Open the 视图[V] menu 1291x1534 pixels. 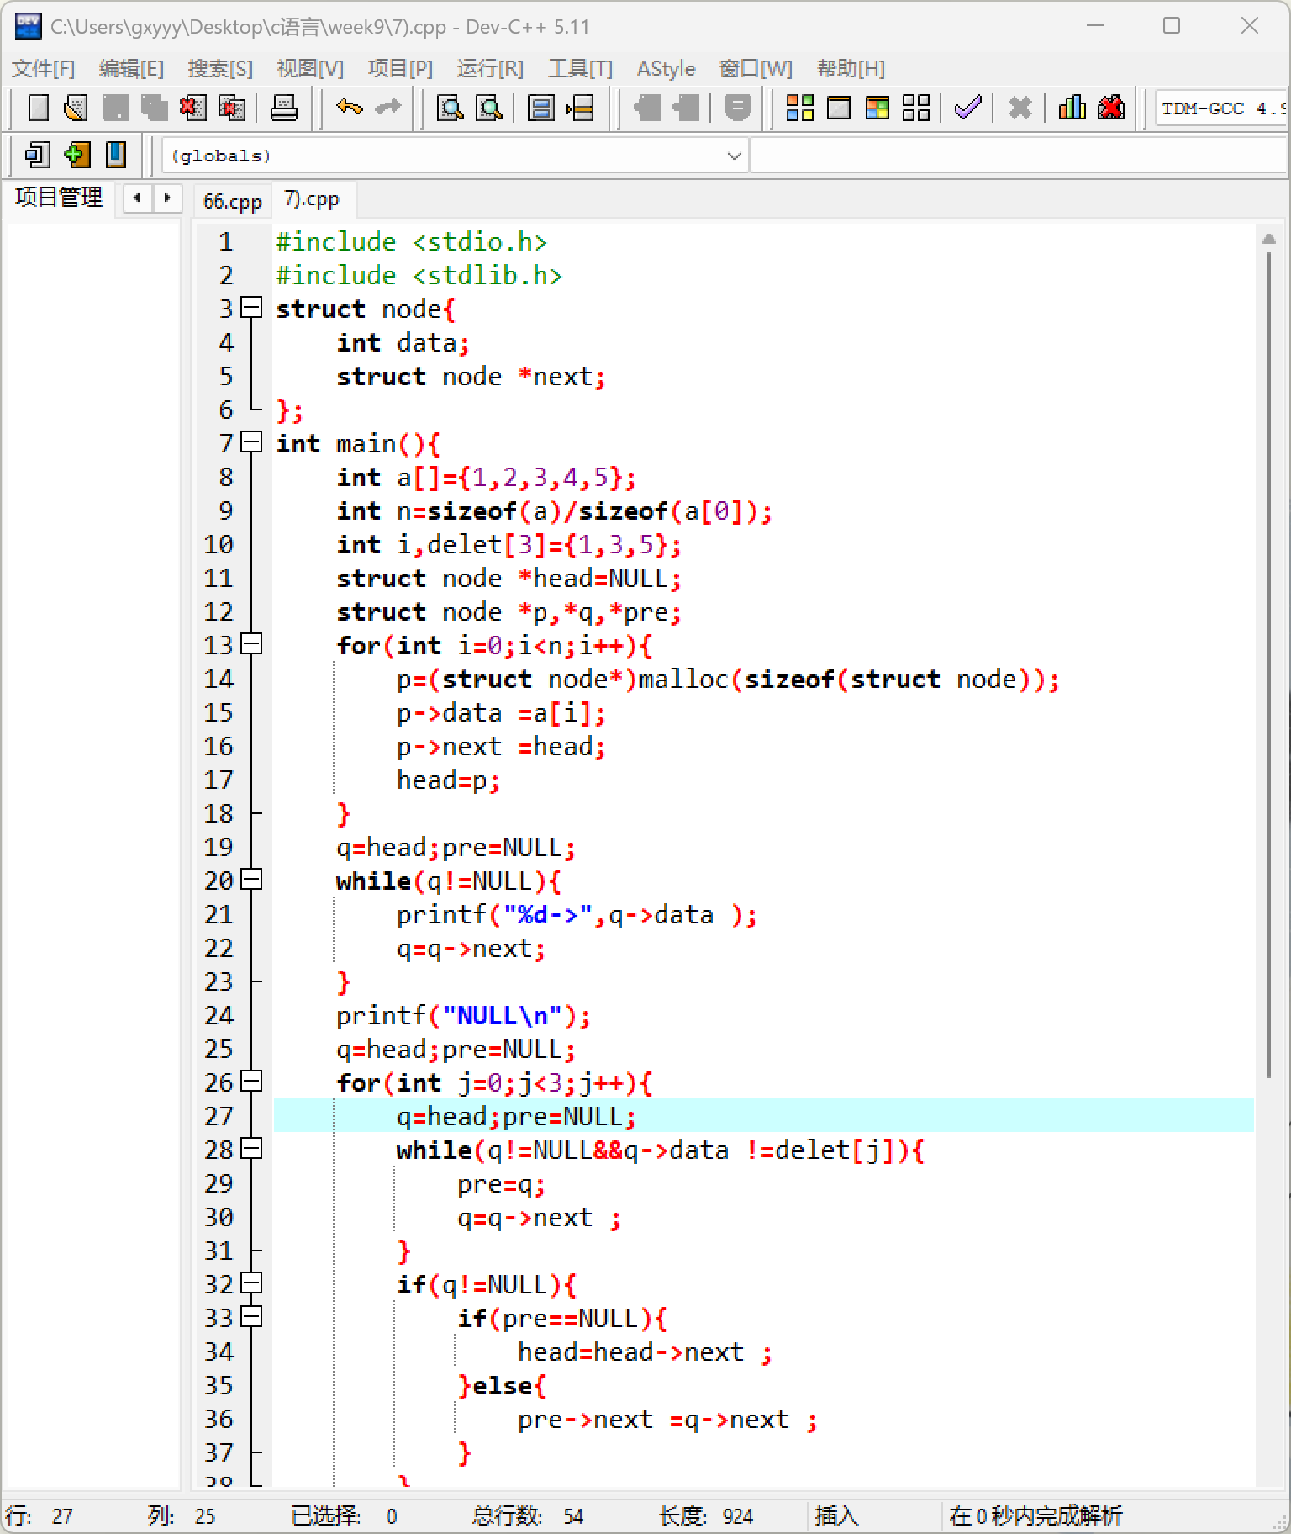pyautogui.click(x=310, y=68)
